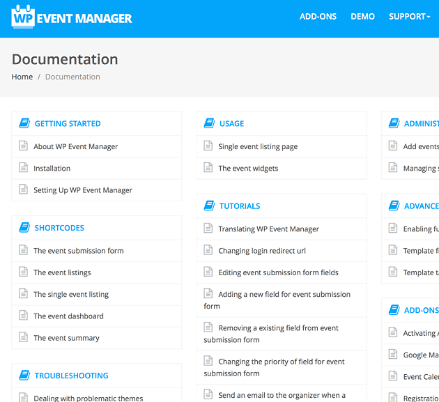
Task: Click document icon beside Editing event submission form fields
Action: tap(208, 272)
